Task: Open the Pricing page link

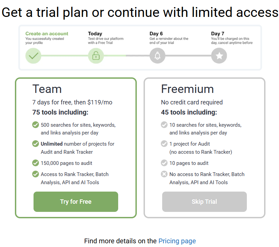Action: pos(177,241)
